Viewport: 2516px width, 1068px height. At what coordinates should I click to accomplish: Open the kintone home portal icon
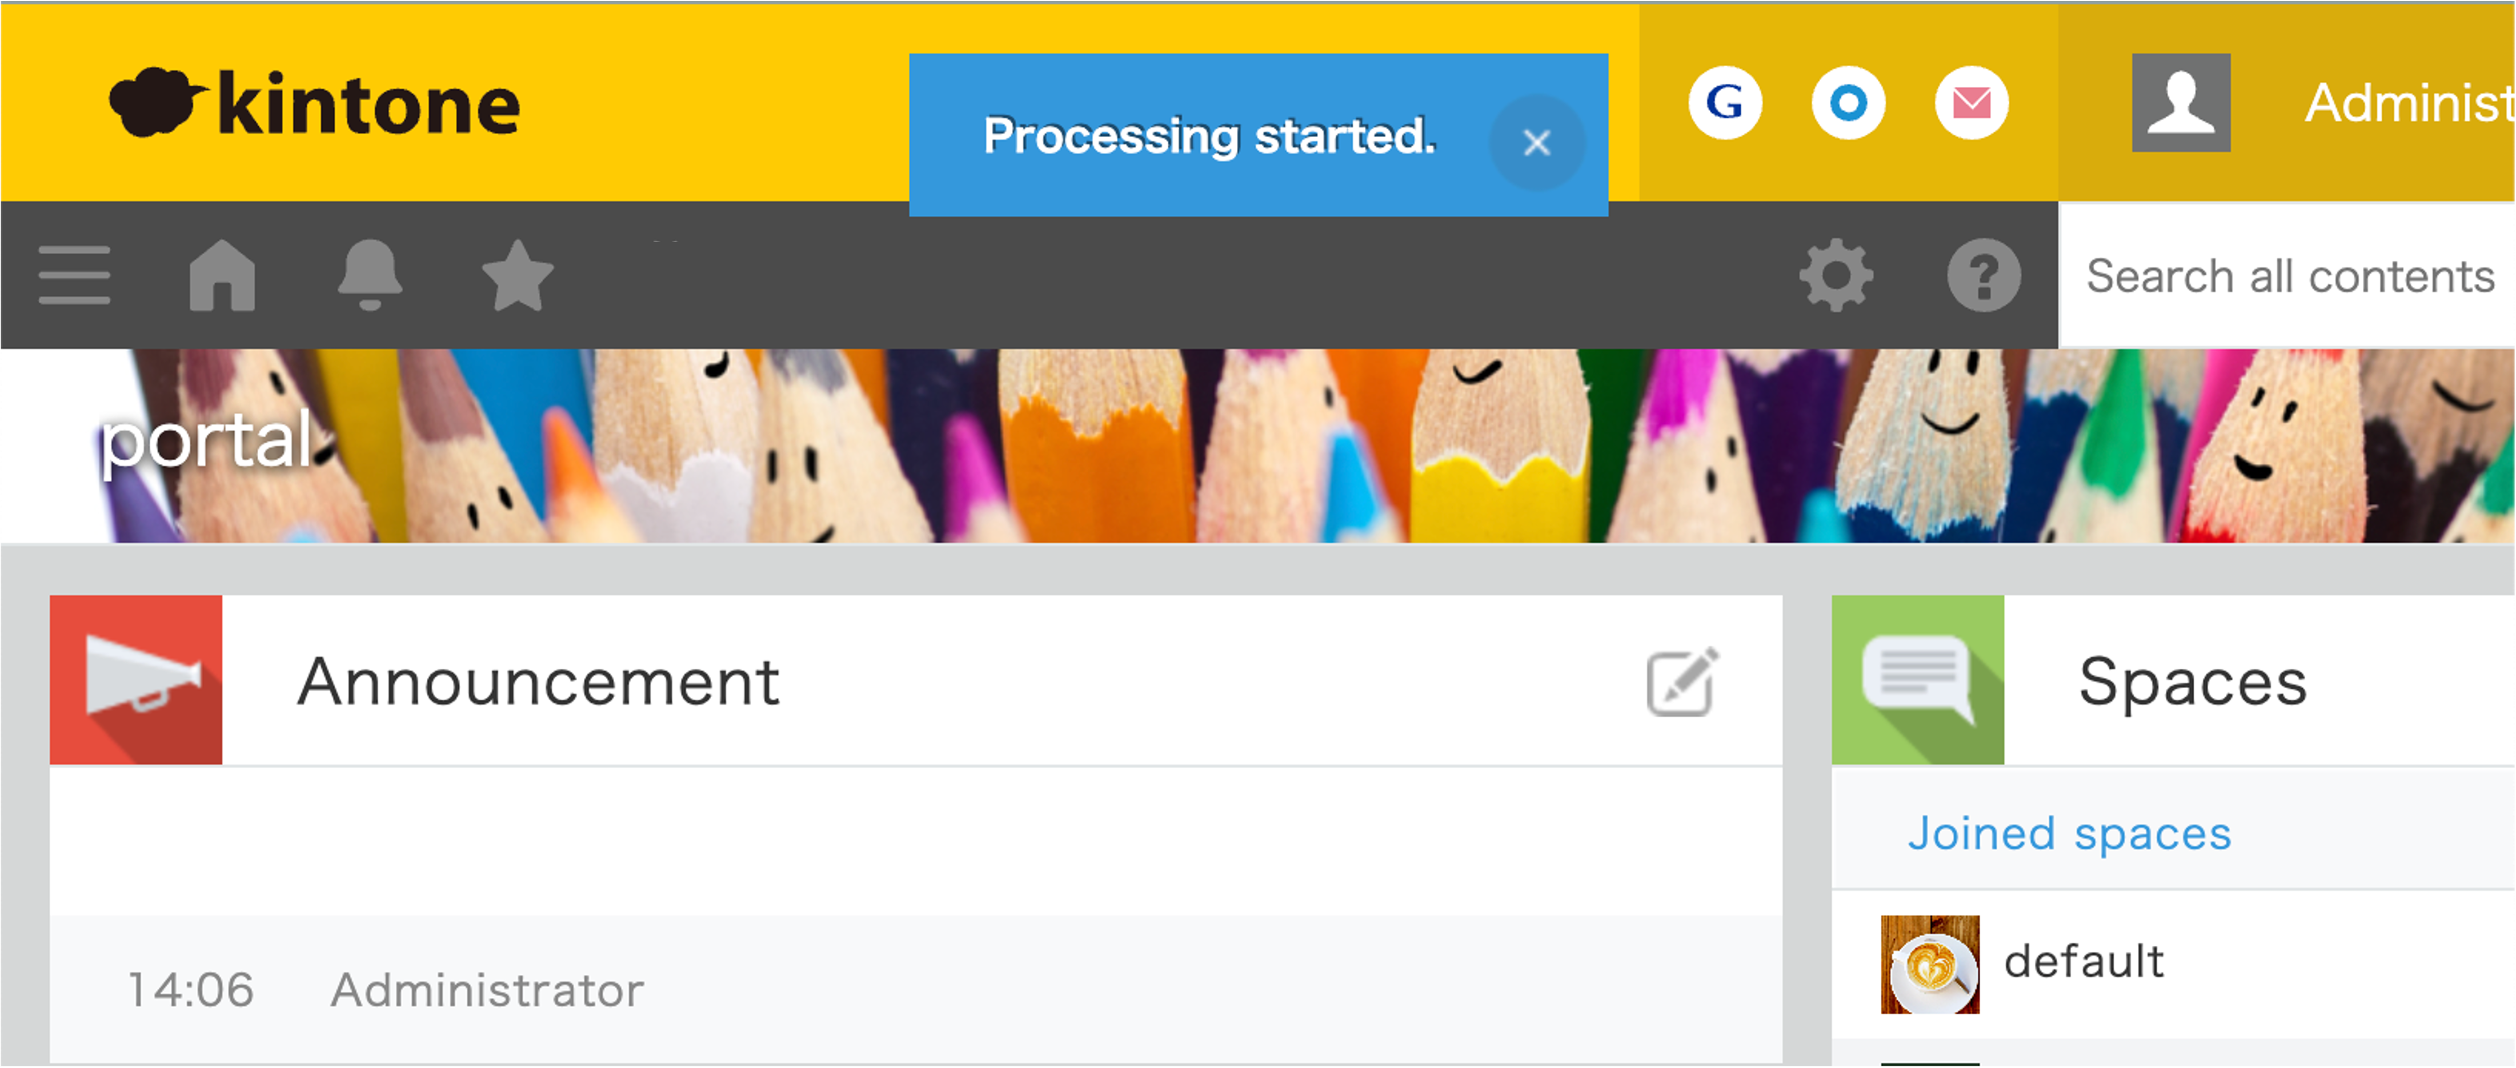(x=223, y=275)
